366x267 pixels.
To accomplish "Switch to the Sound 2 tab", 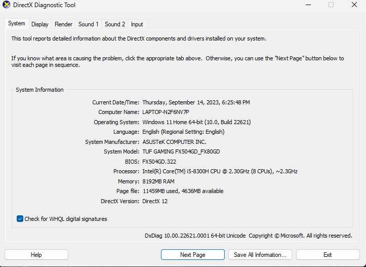I will coord(115,24).
